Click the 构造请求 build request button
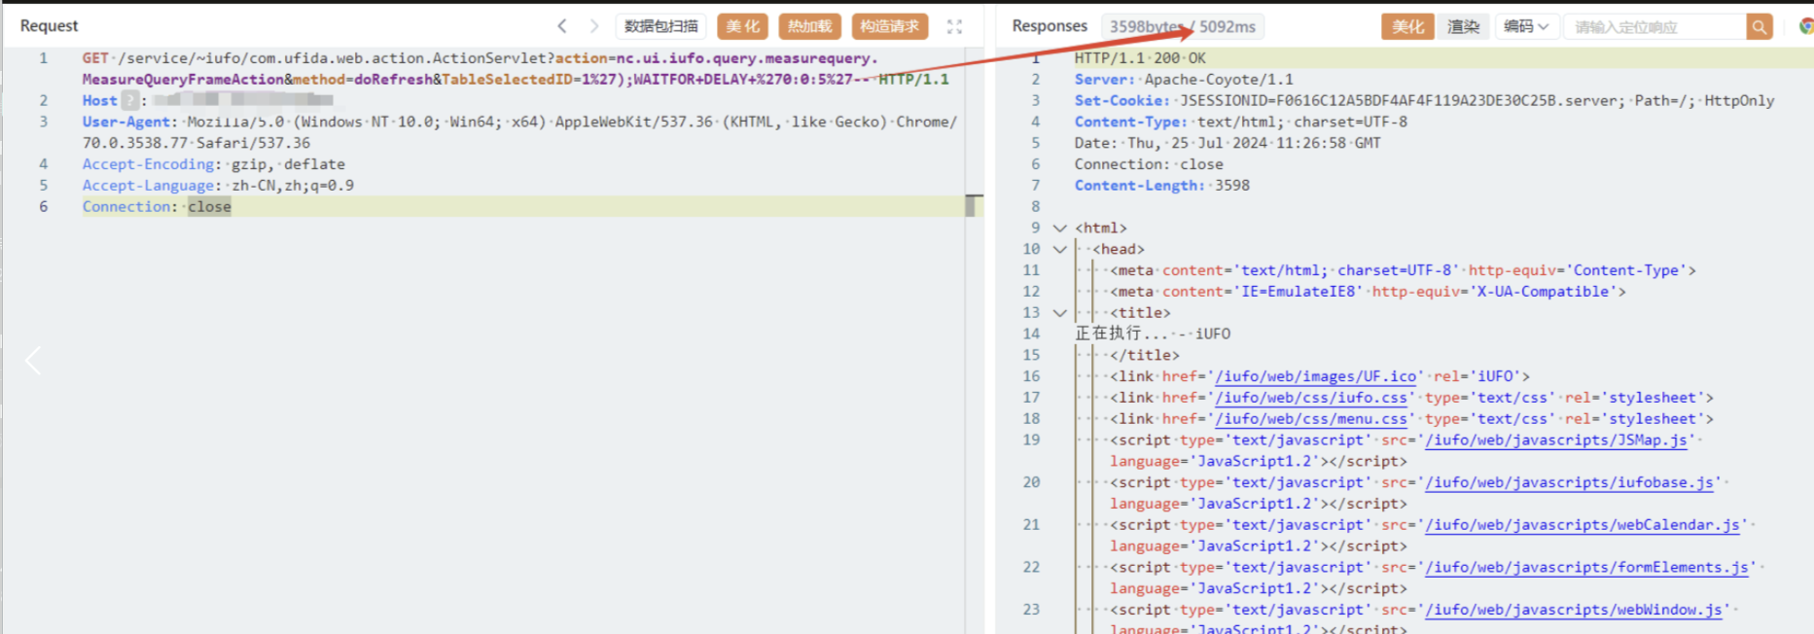Screen dimensions: 1814x634 [890, 26]
